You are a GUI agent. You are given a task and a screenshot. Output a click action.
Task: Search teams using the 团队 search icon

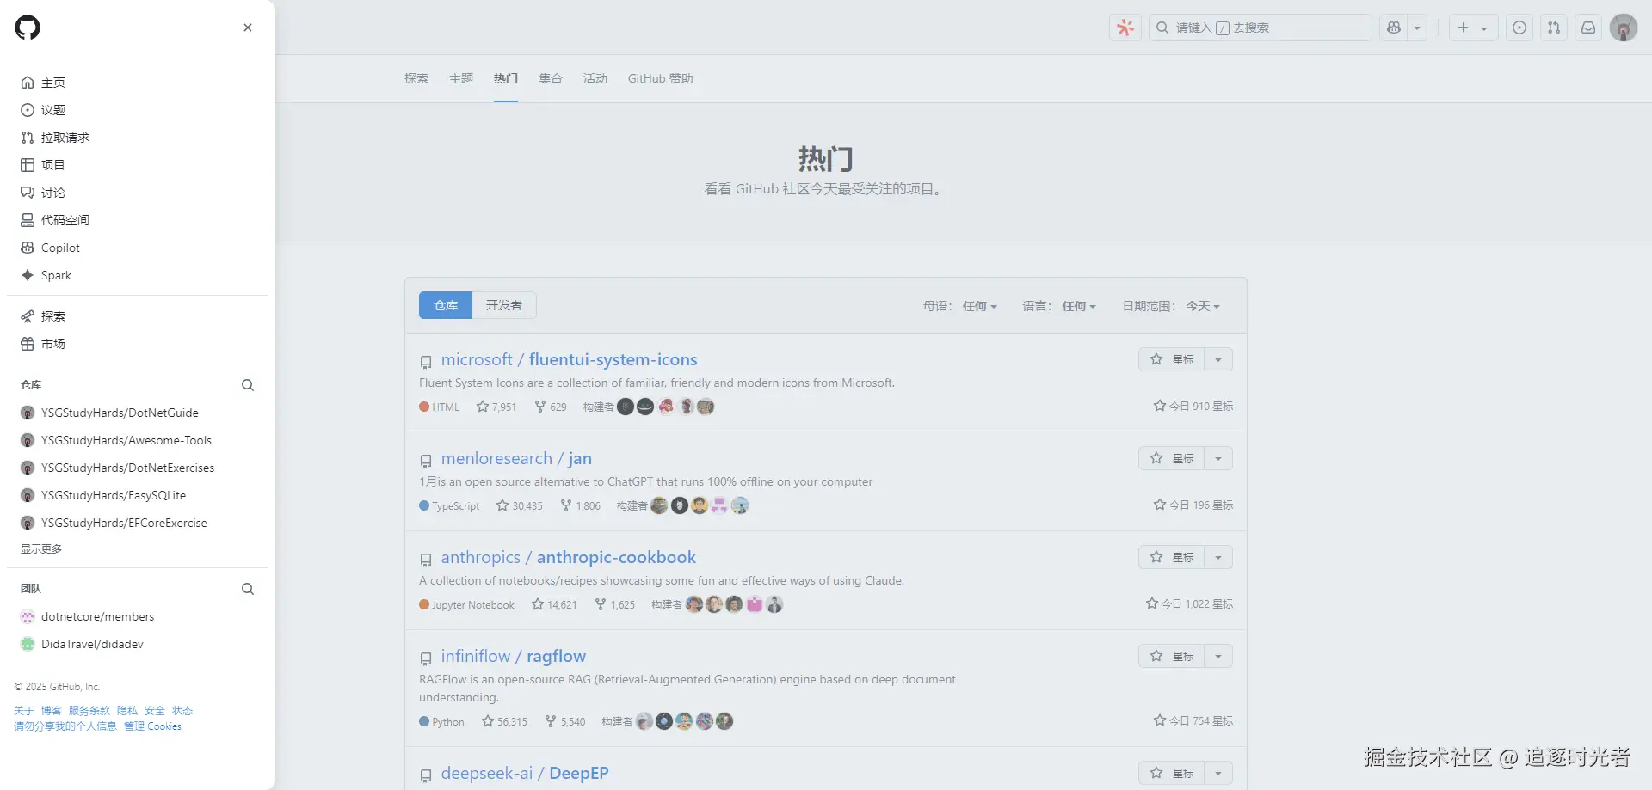pos(248,589)
